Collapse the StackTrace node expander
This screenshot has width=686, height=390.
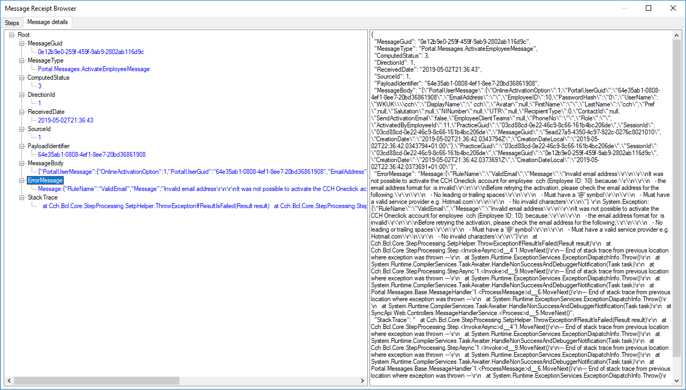(x=22, y=197)
